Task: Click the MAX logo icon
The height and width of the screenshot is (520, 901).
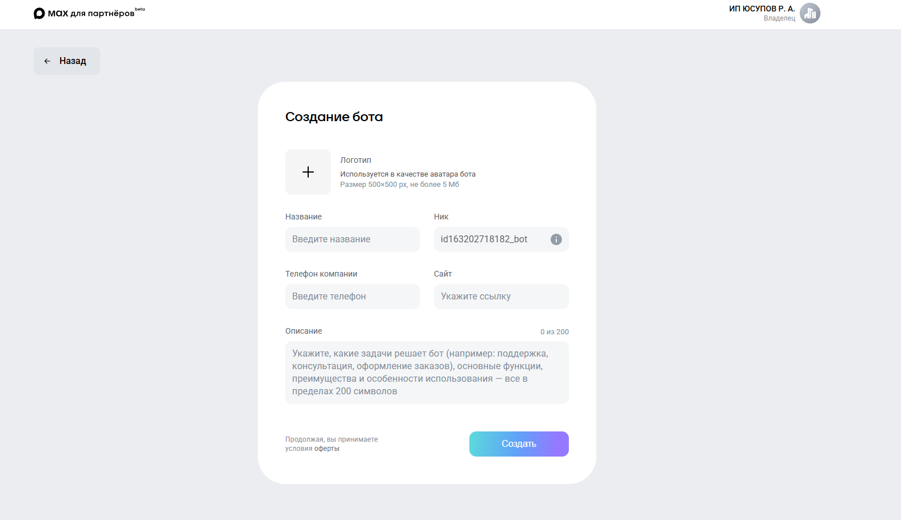Action: coord(39,13)
